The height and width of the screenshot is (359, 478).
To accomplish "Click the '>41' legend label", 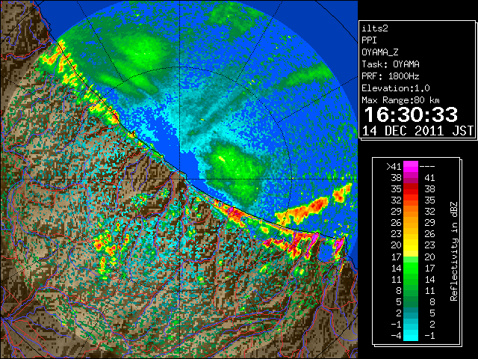I will click(394, 166).
